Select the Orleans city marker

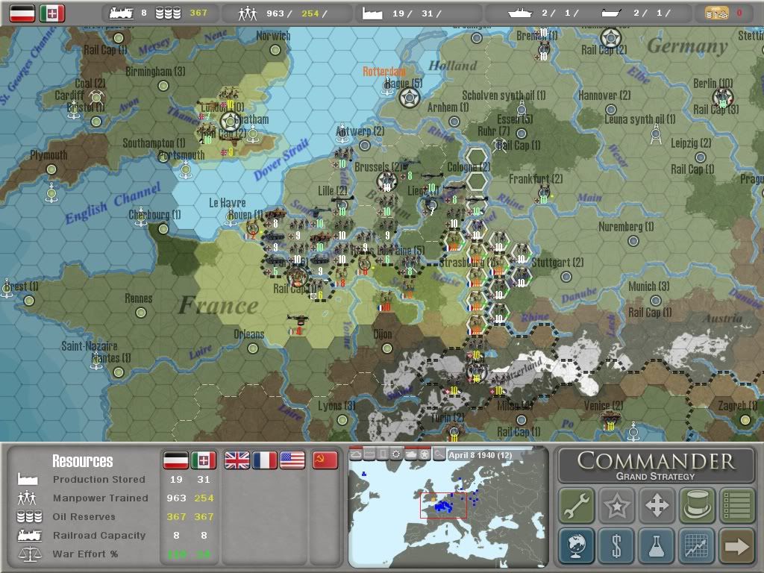252,348
